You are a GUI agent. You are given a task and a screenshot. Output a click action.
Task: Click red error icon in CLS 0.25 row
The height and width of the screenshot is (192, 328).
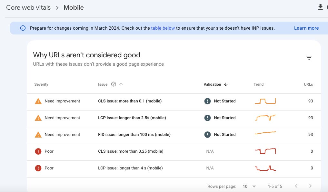38,151
